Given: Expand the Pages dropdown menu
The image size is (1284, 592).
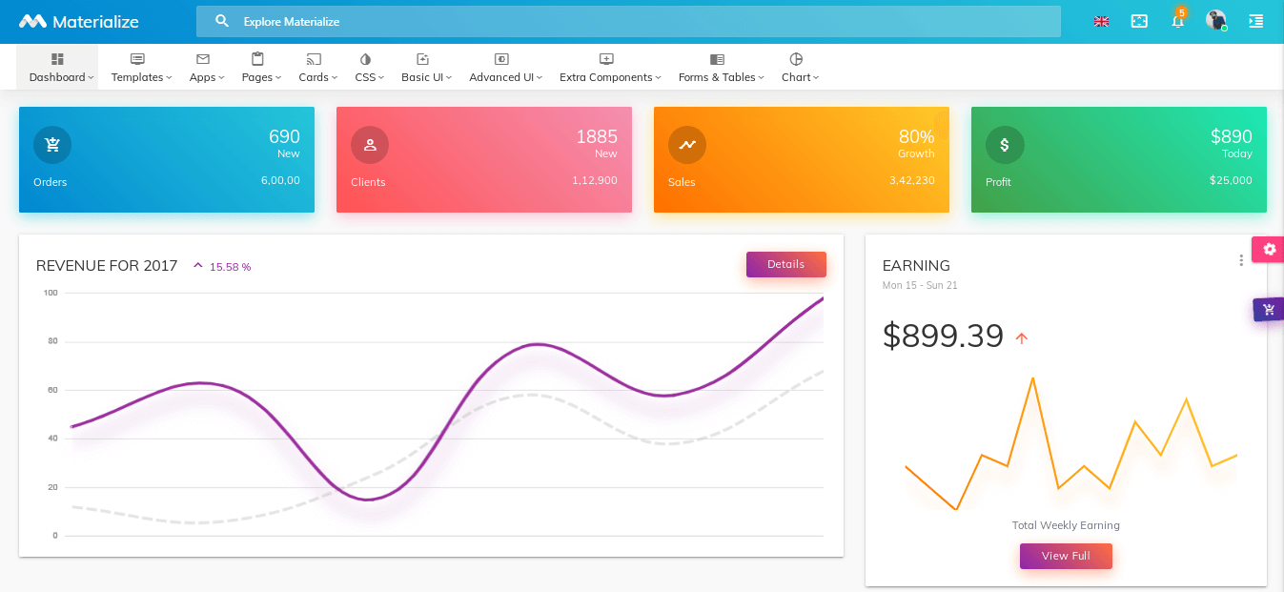Looking at the screenshot, I should click(x=278, y=78).
